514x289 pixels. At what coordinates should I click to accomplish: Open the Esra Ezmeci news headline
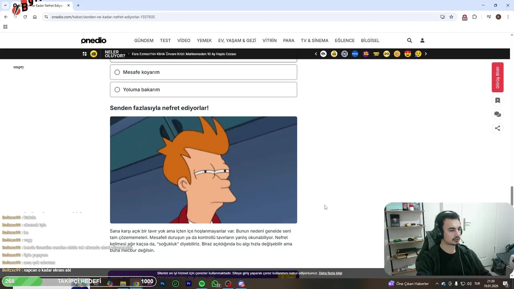[x=184, y=54]
